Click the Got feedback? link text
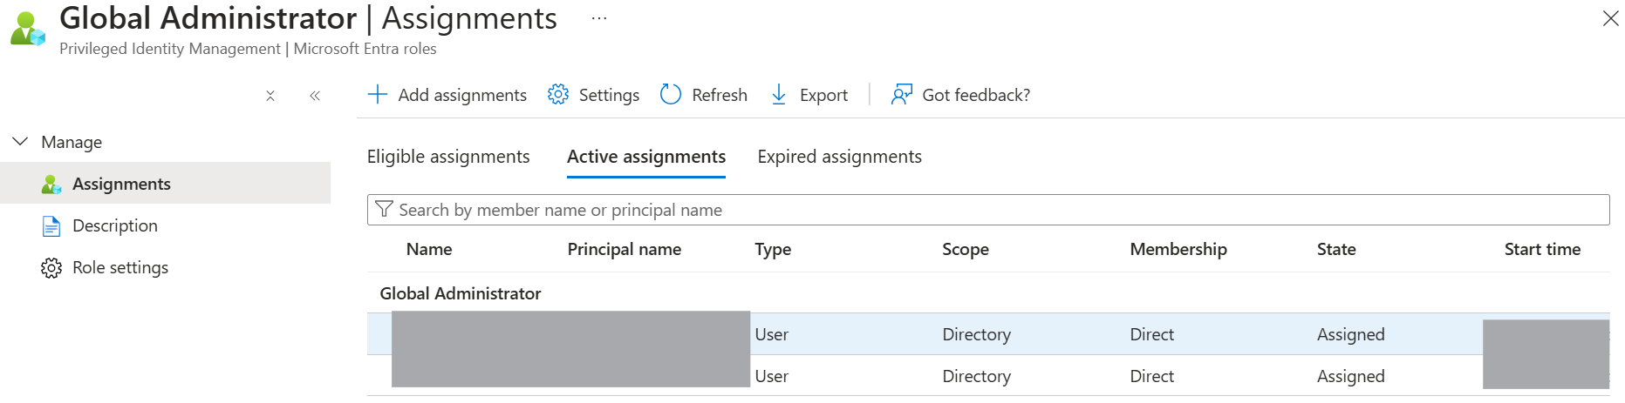The width and height of the screenshot is (1625, 403). (976, 95)
